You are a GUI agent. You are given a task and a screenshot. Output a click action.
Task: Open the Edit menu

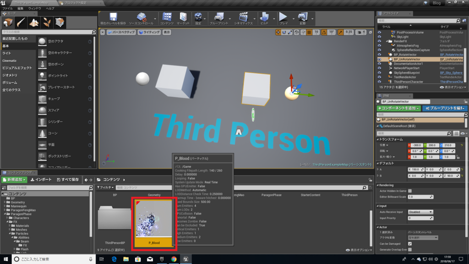pos(20,8)
